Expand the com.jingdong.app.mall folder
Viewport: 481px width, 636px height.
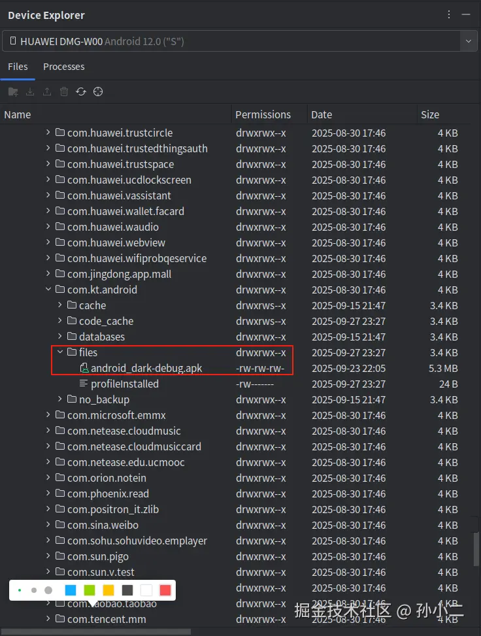click(48, 273)
